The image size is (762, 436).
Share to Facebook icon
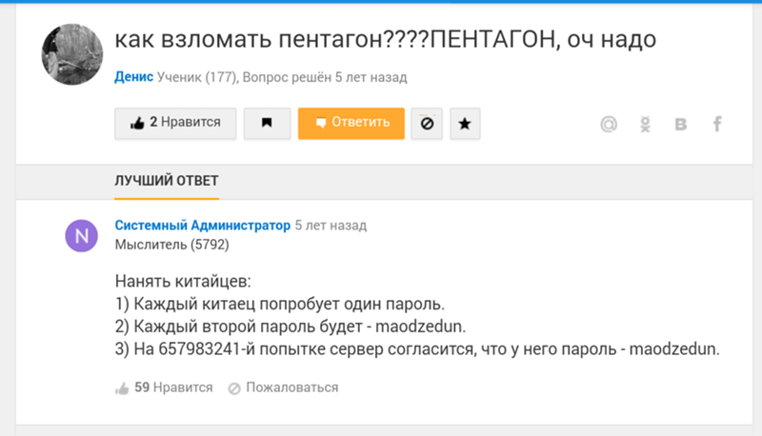(717, 125)
